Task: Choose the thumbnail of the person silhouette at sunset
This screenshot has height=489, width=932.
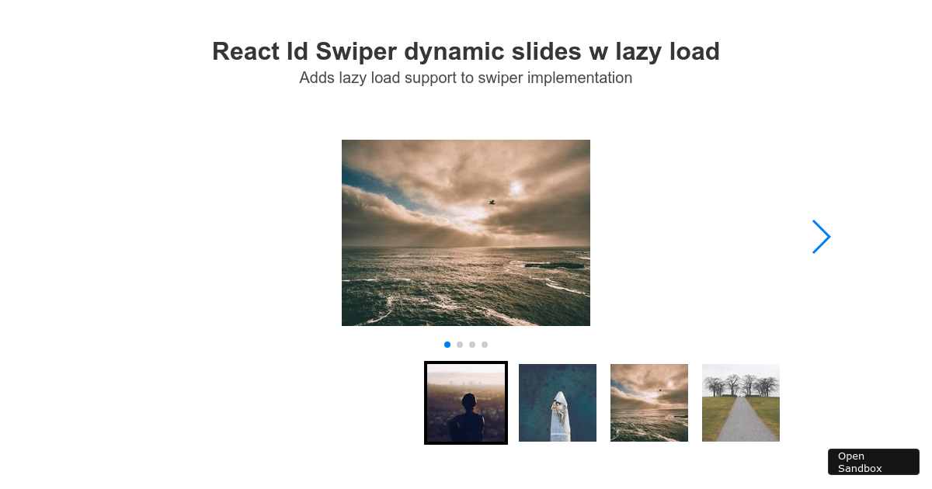Action: [466, 403]
